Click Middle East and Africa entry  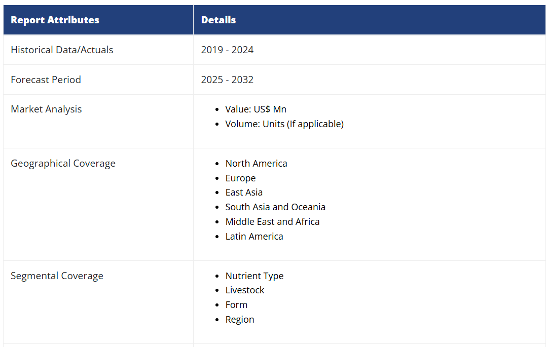coord(272,221)
